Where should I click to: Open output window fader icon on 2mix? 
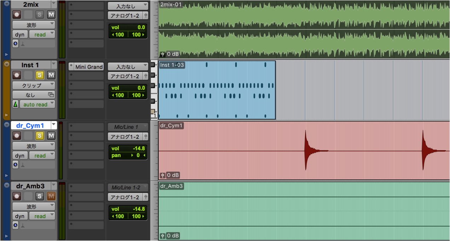(x=146, y=16)
